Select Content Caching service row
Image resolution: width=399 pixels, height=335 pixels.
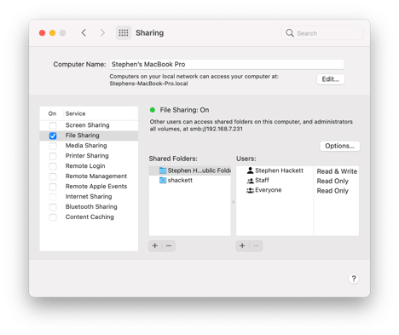click(89, 217)
